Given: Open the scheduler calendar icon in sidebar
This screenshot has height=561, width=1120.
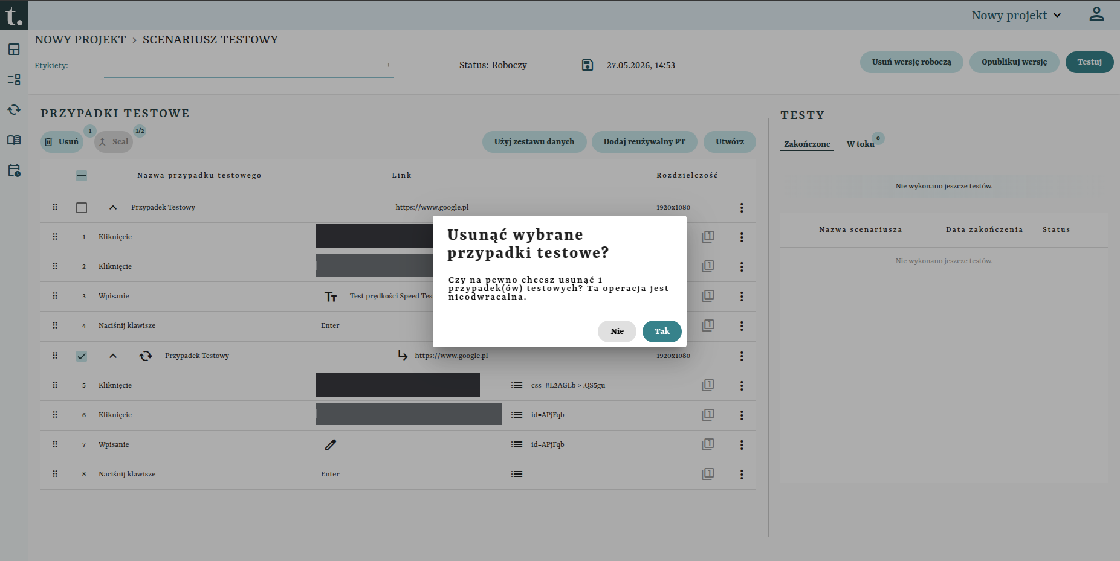Looking at the screenshot, I should pos(14,170).
